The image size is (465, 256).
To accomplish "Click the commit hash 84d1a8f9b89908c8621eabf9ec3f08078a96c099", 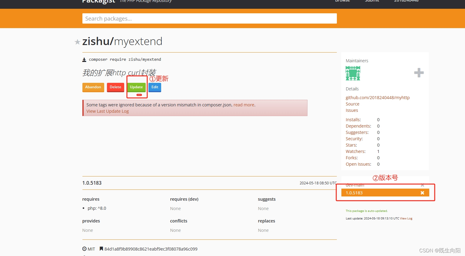I will click(x=151, y=249).
